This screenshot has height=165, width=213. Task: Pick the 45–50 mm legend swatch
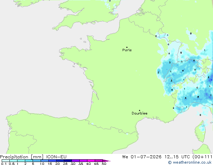99,161
